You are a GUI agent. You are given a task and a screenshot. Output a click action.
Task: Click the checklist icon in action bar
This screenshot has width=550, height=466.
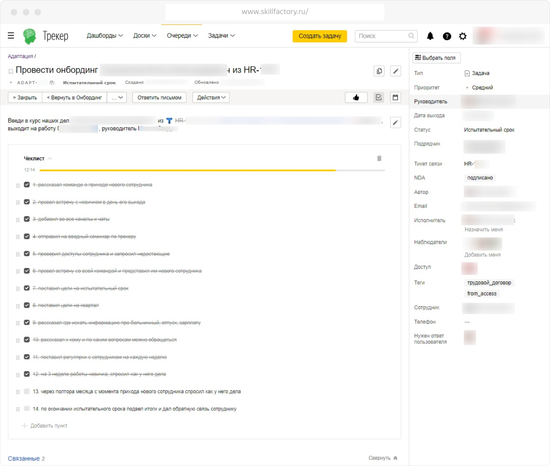pyautogui.click(x=378, y=97)
